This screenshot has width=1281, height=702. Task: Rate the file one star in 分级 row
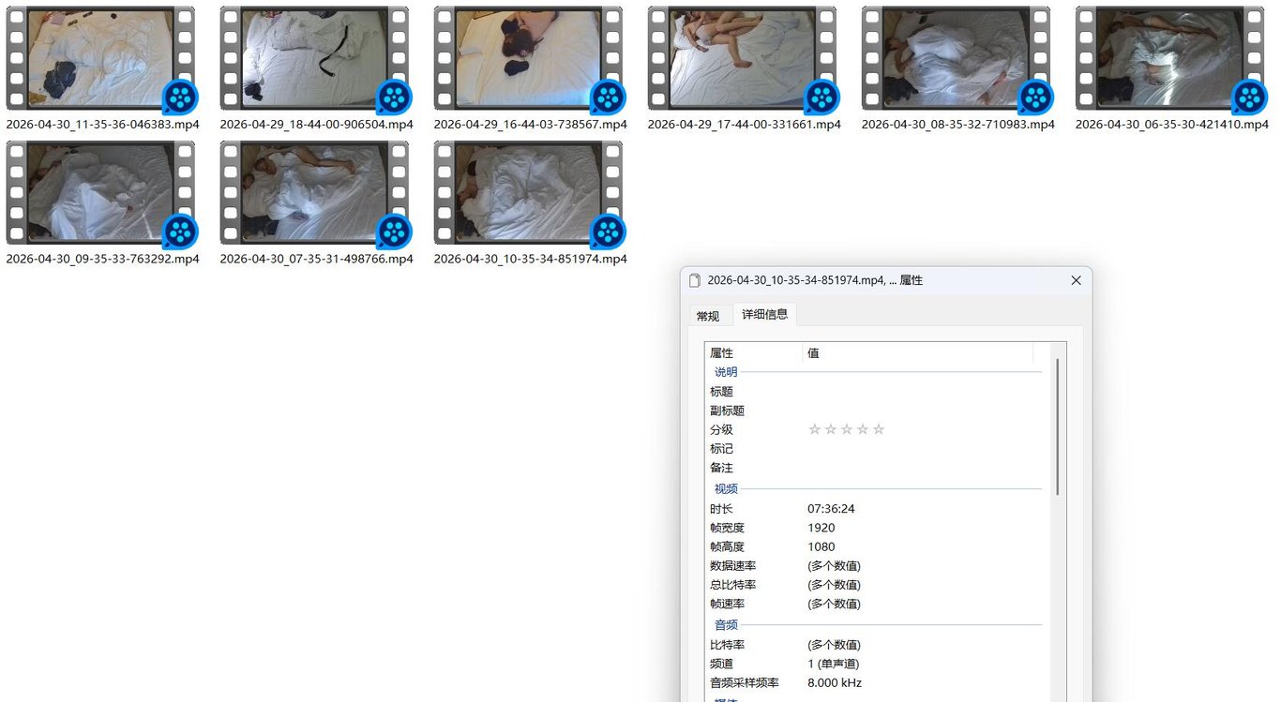coord(815,429)
